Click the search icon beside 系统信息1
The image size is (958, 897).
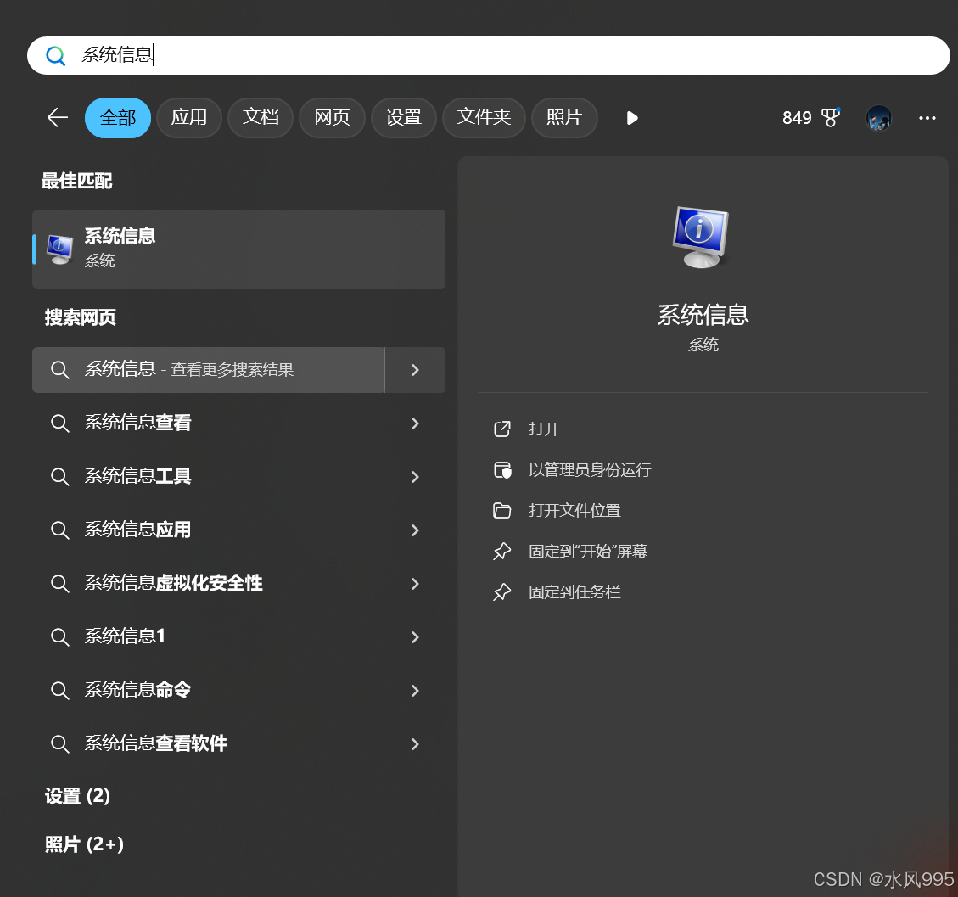pos(59,636)
